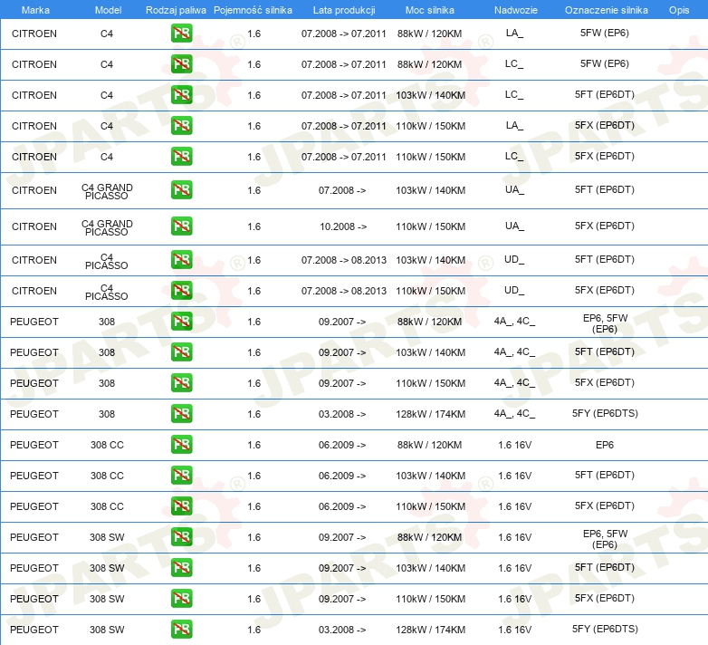Click fuel icon in Peugeot 308 CC 103kW row
This screenshot has width=708, height=645.
(x=181, y=476)
